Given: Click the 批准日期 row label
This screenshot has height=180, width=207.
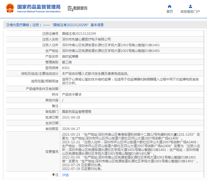Looking at the screenshot, I should (x=52, y=117).
